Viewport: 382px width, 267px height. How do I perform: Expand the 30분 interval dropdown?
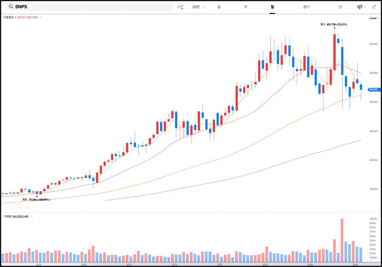pyautogui.click(x=198, y=7)
